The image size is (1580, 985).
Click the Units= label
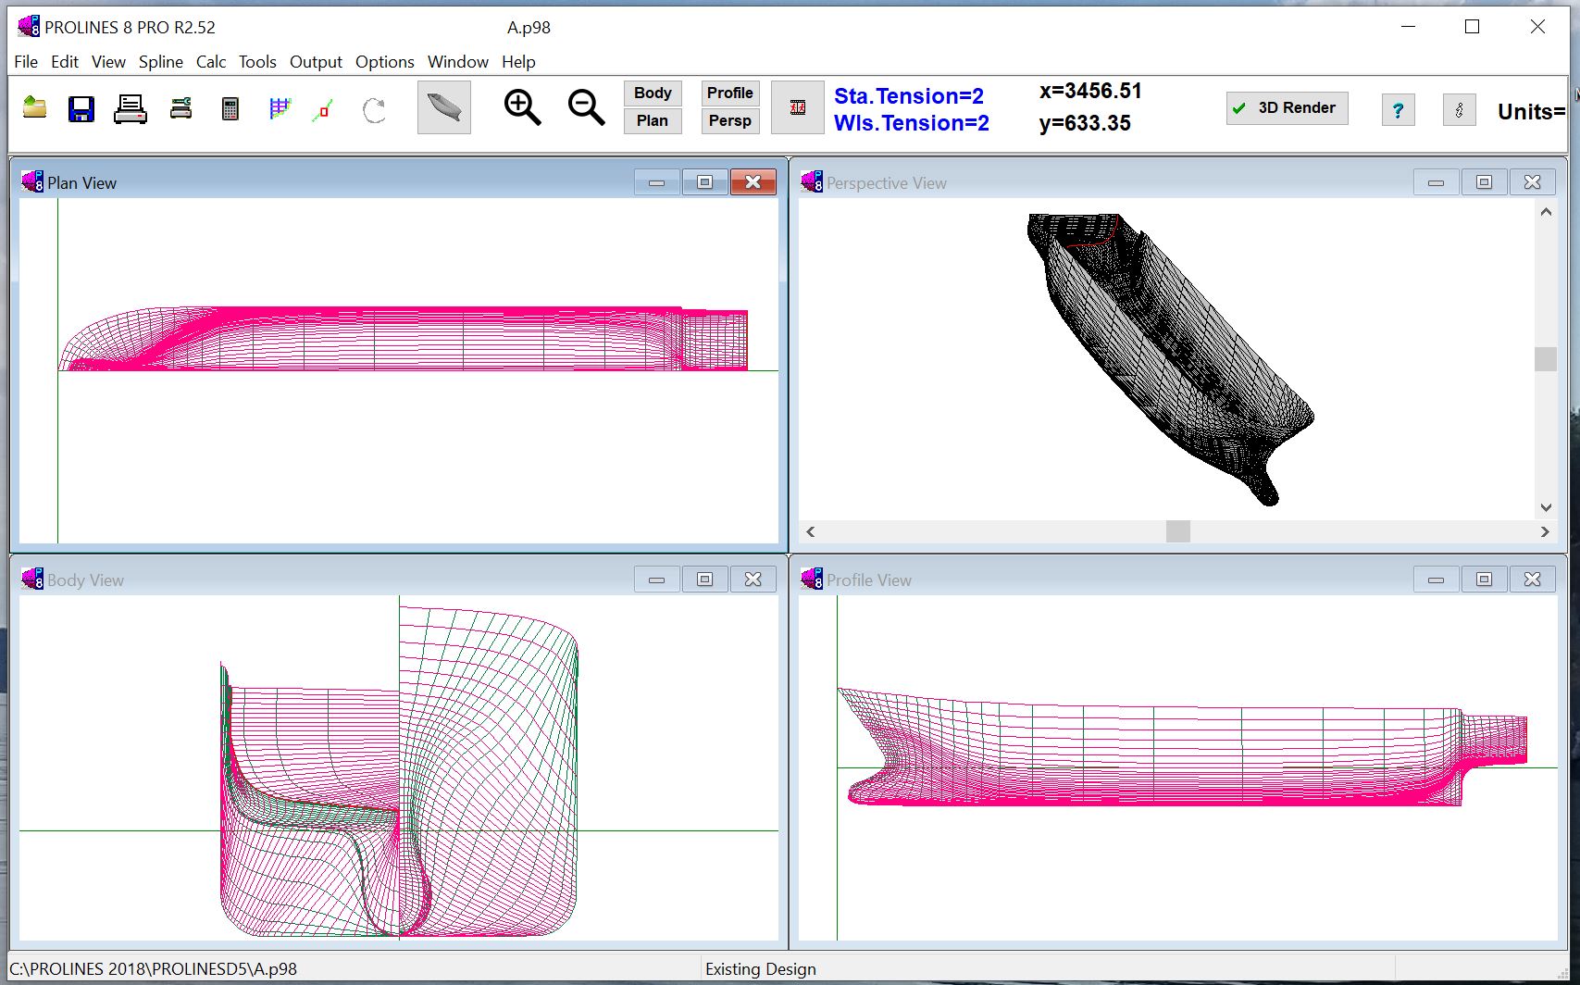tap(1532, 112)
